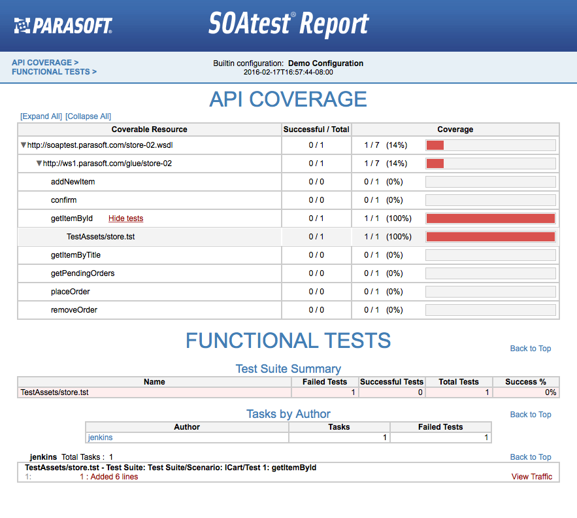
Task: Click Hide tests next to getItemById
Action: 126,218
